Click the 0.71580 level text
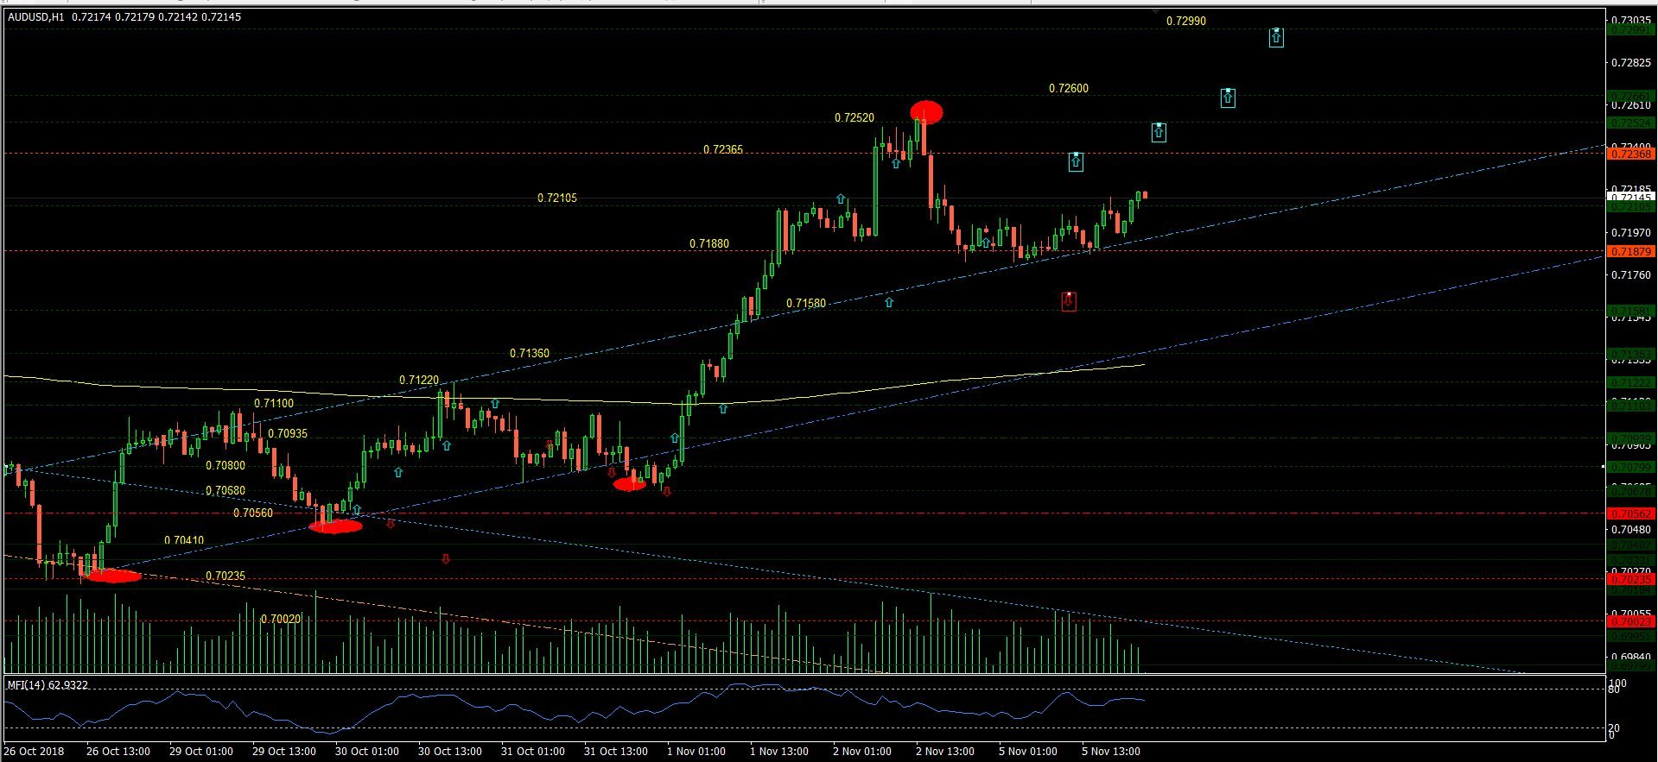Image resolution: width=1658 pixels, height=762 pixels. [805, 304]
